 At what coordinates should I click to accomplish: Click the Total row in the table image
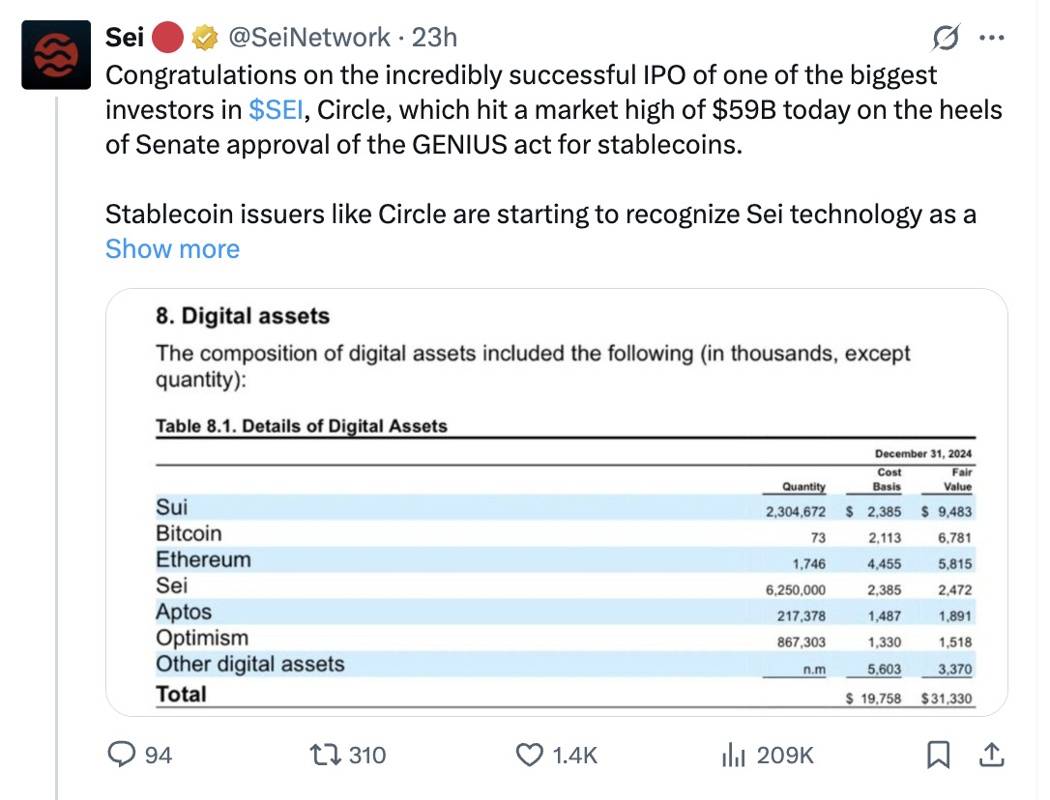pos(182,694)
